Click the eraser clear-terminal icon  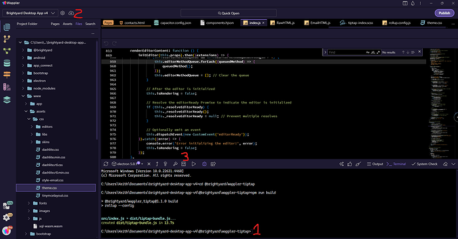445,164
